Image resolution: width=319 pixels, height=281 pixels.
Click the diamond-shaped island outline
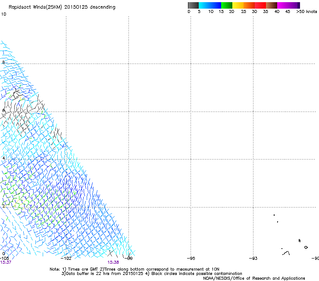pyautogui.click(x=306, y=247)
